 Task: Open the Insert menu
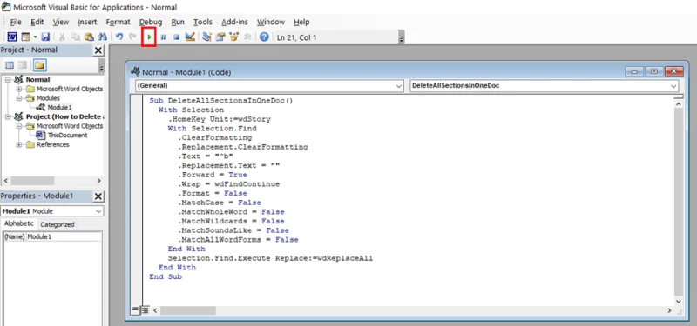(87, 22)
